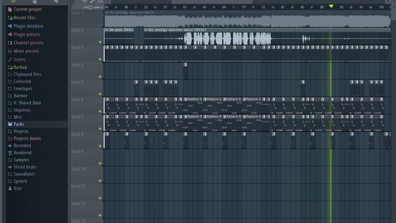Select the Track 6 header label

(x=77, y=100)
